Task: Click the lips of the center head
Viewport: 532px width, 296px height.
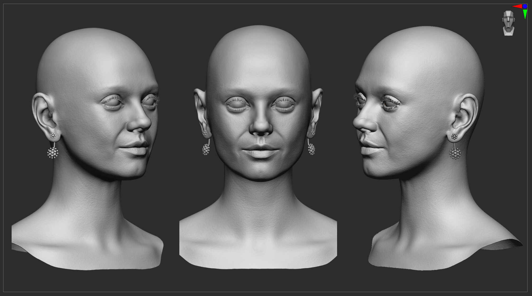Action: pos(260,151)
